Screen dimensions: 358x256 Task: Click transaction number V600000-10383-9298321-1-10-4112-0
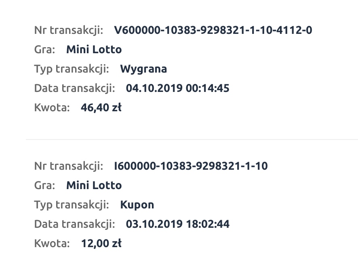point(213,30)
